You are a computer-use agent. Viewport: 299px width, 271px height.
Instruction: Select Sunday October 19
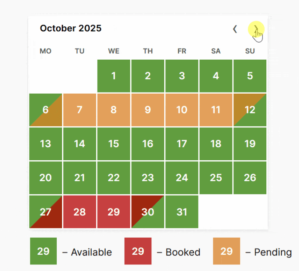pos(250,144)
